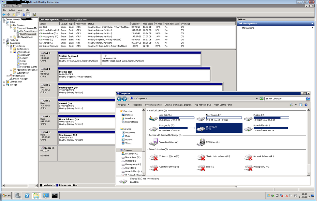The image size is (326, 201).
Task: Select the New Volume (D:) drive icon
Action: [x=201, y=119]
